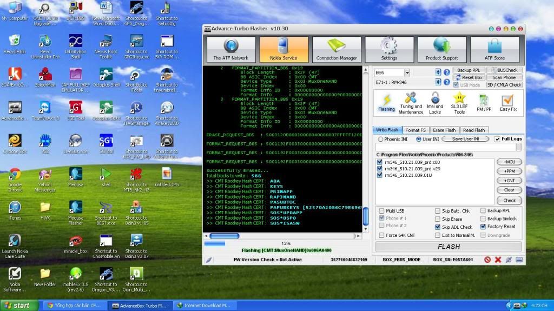Uncheck rm346_510.21.009_prd.v29 file
This screenshot has height=311, width=554.
click(x=379, y=169)
